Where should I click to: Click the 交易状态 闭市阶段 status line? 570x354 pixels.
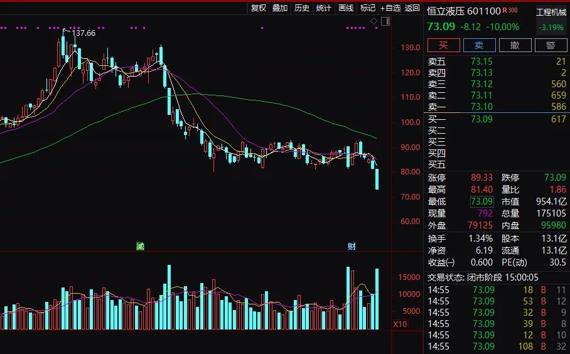483,277
